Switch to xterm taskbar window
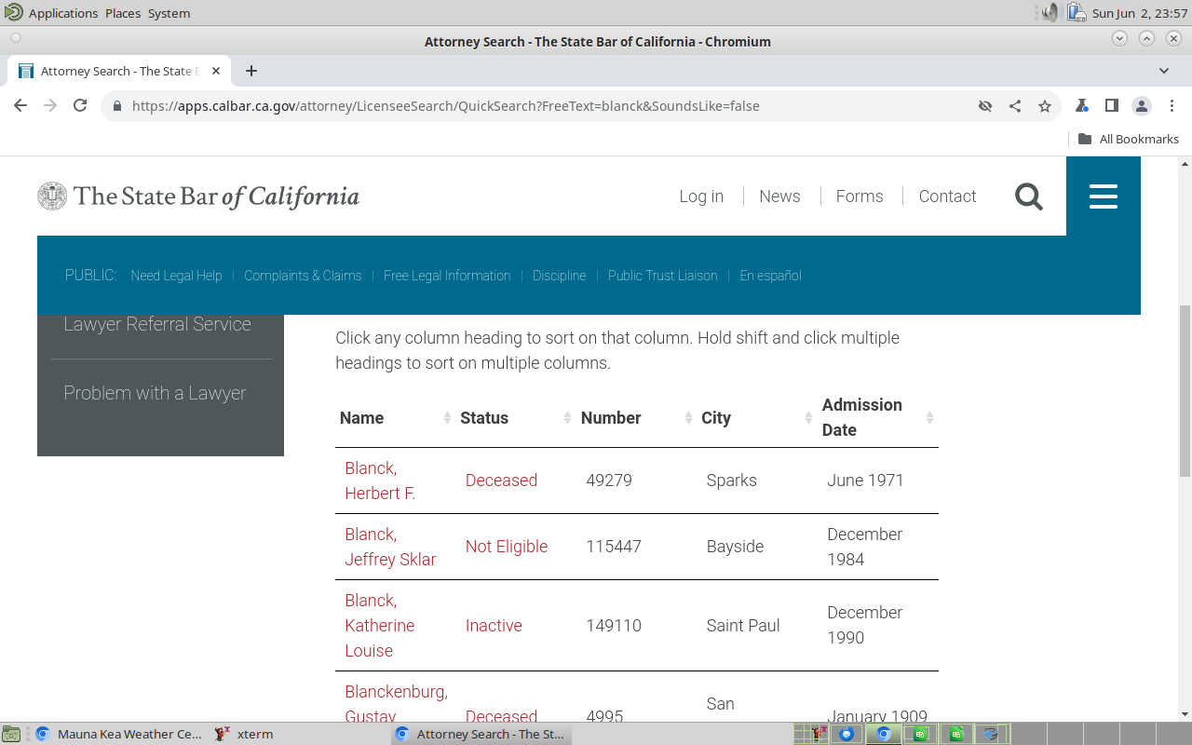This screenshot has width=1192, height=745. tap(245, 734)
